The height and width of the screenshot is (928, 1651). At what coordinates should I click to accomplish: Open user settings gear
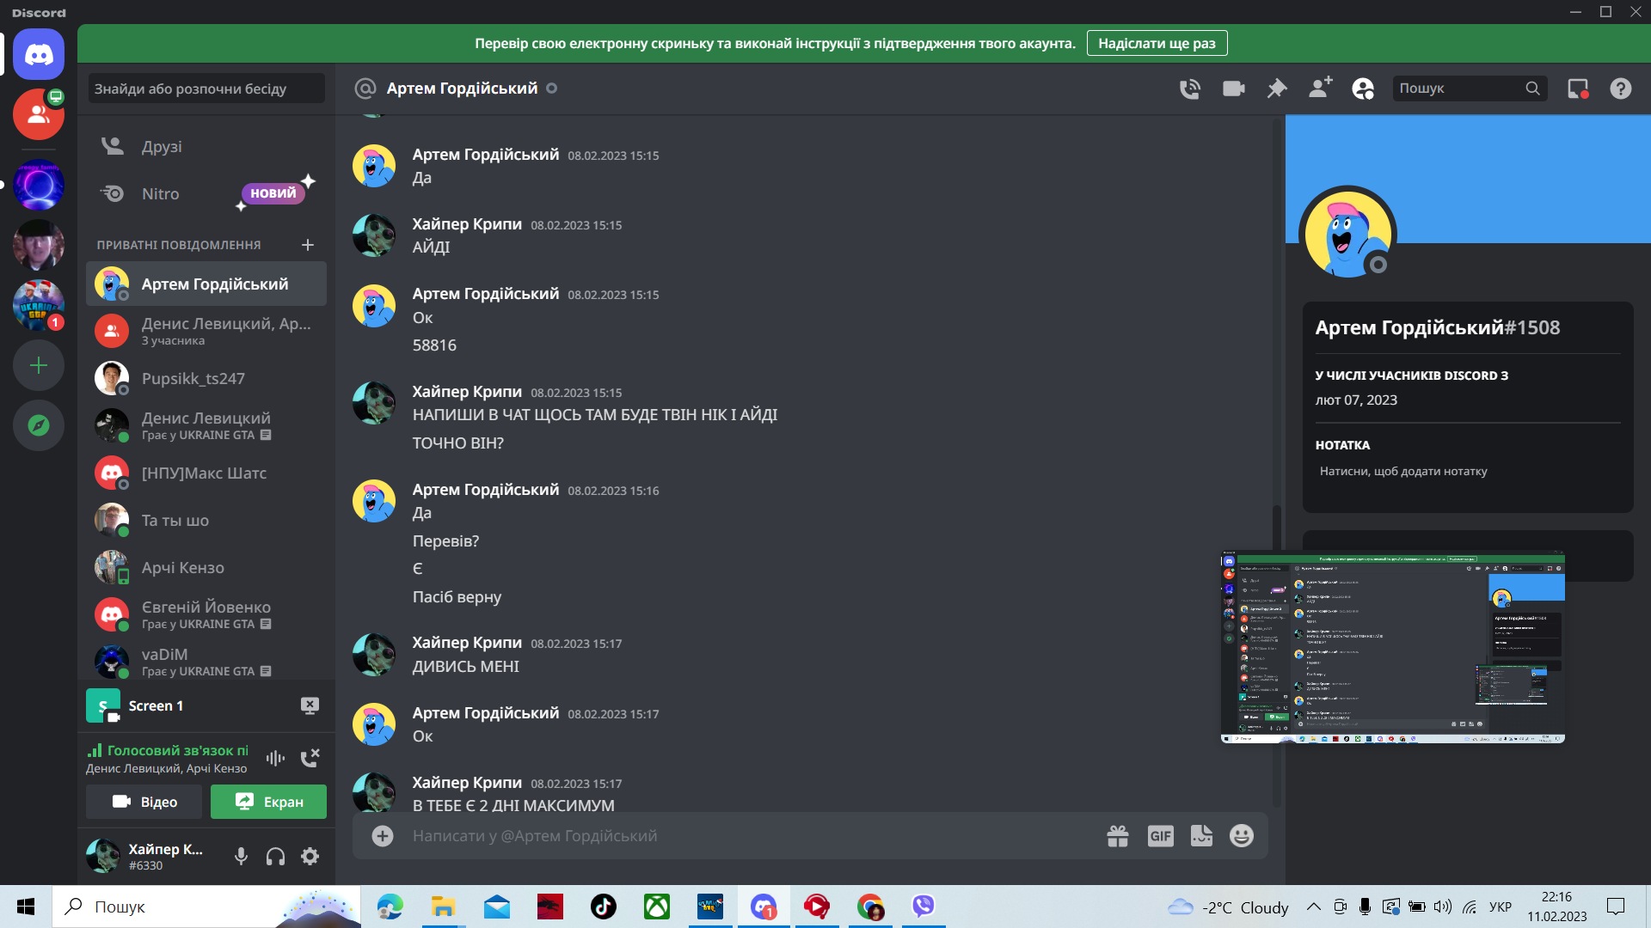click(x=310, y=856)
